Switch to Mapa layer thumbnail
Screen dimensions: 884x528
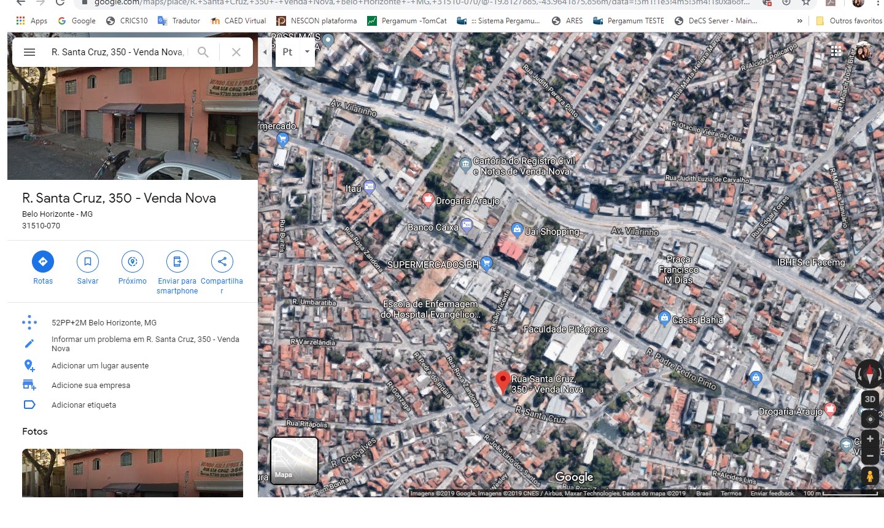coord(295,460)
